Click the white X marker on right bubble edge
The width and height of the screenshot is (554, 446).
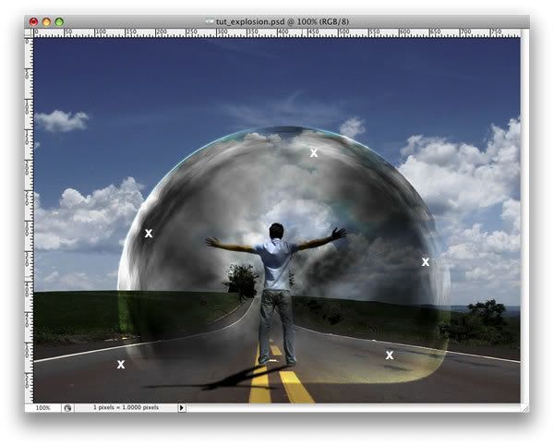426,262
